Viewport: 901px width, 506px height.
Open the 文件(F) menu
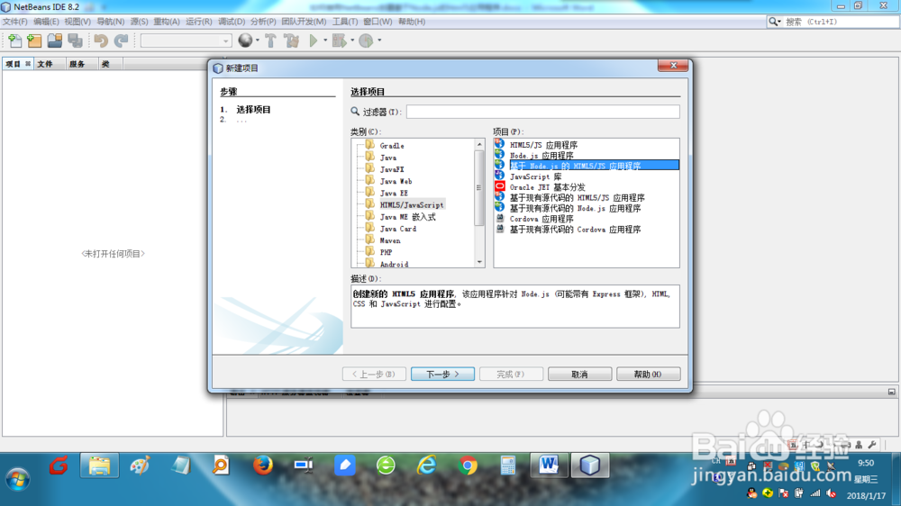(15, 22)
